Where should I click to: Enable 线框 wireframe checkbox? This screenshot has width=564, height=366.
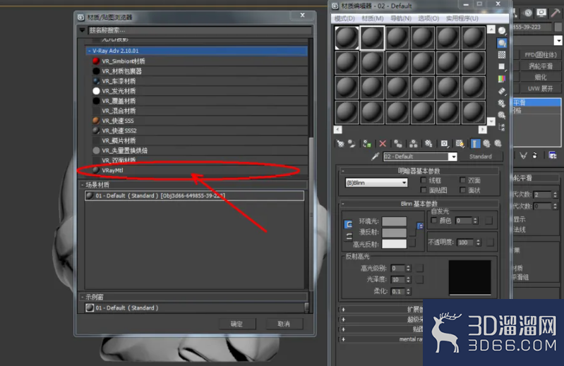[424, 181]
